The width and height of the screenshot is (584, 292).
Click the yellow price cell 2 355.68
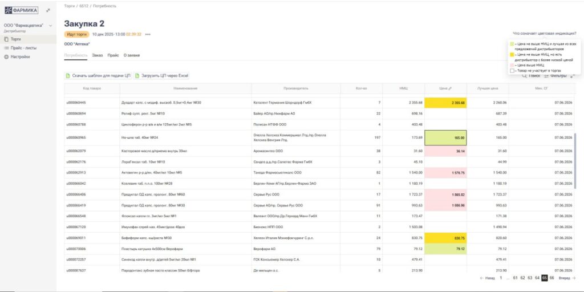[x=445, y=103]
